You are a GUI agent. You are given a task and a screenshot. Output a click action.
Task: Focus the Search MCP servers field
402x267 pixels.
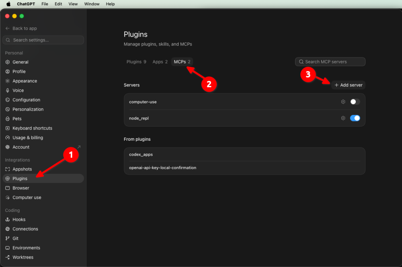330,62
